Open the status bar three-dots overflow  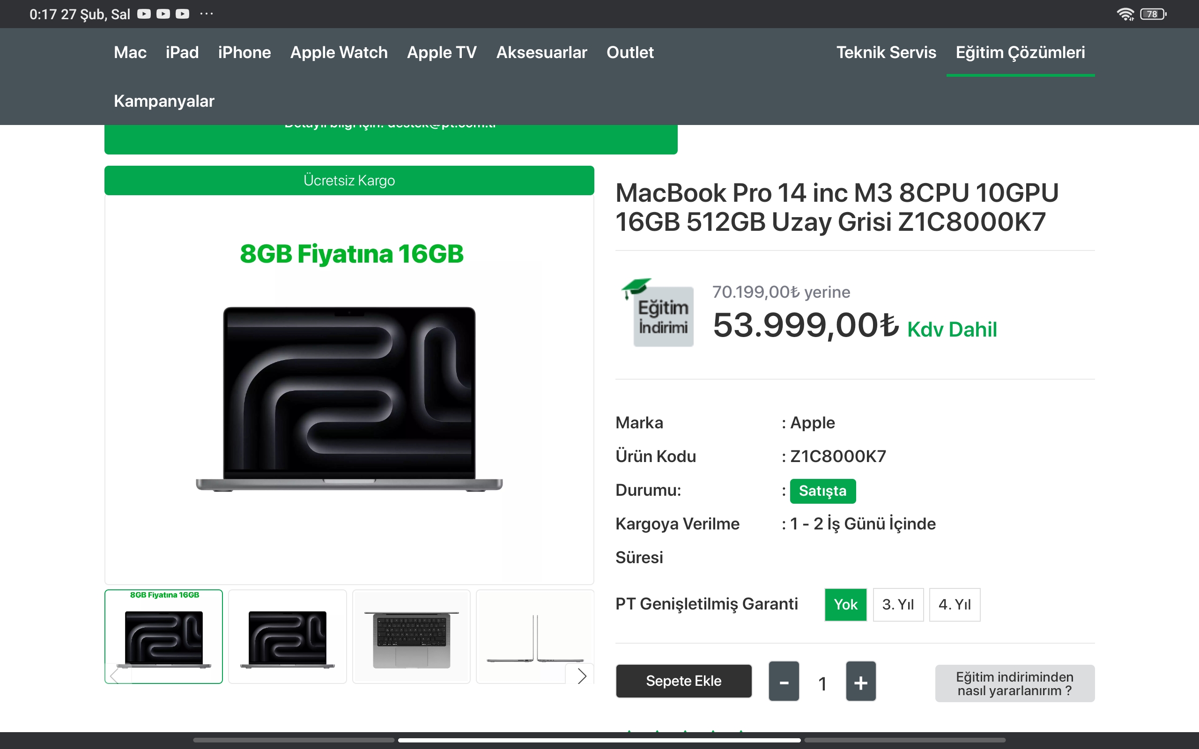[x=207, y=14]
